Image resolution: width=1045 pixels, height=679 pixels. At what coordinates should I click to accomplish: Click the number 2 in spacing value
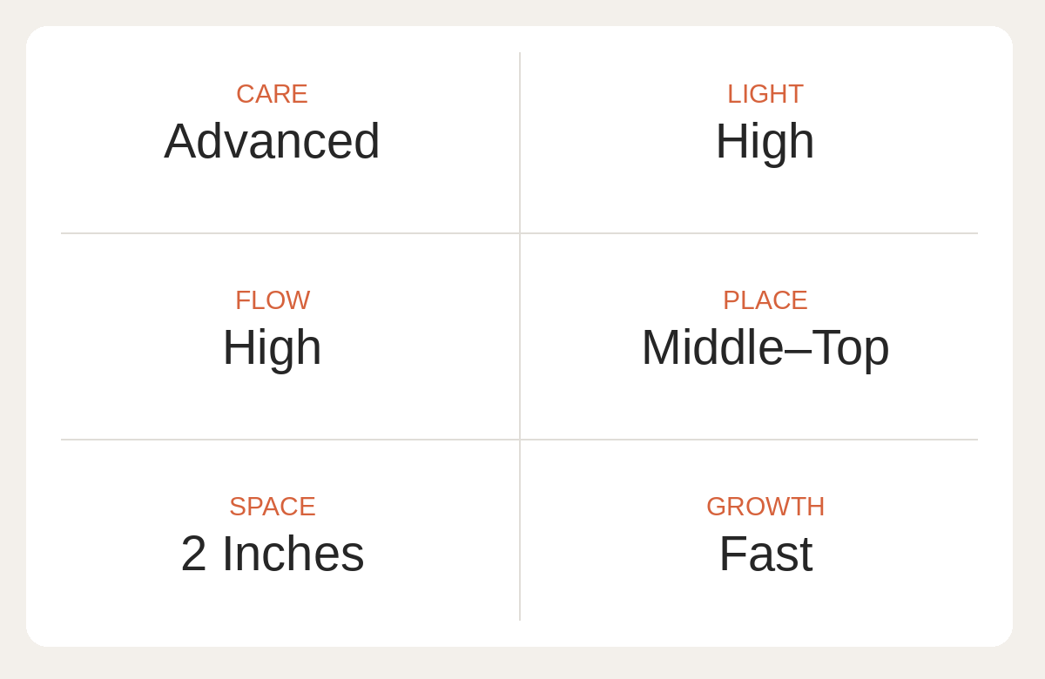coord(193,554)
